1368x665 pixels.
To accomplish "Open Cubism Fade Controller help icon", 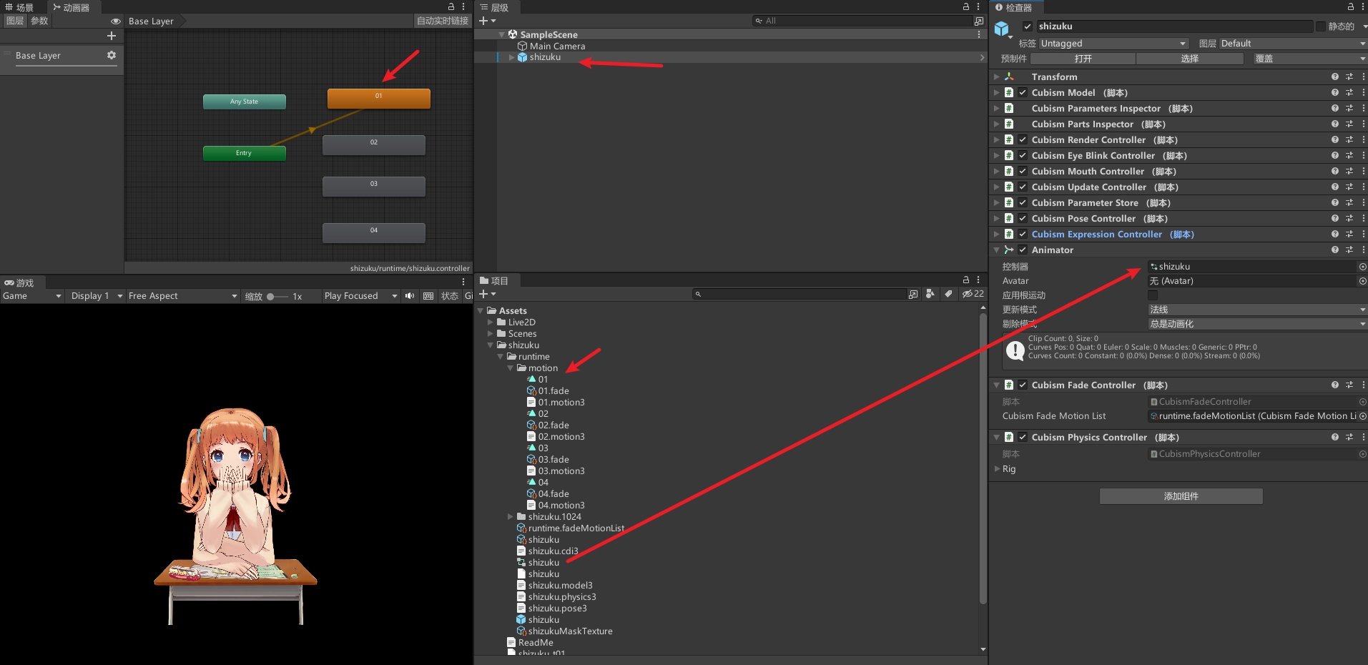I will (1334, 385).
